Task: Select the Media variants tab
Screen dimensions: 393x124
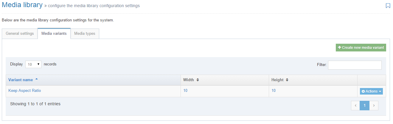Action: (x=54, y=34)
